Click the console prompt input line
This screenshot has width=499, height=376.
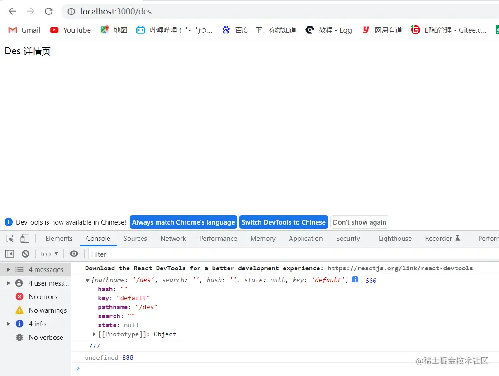(285, 369)
